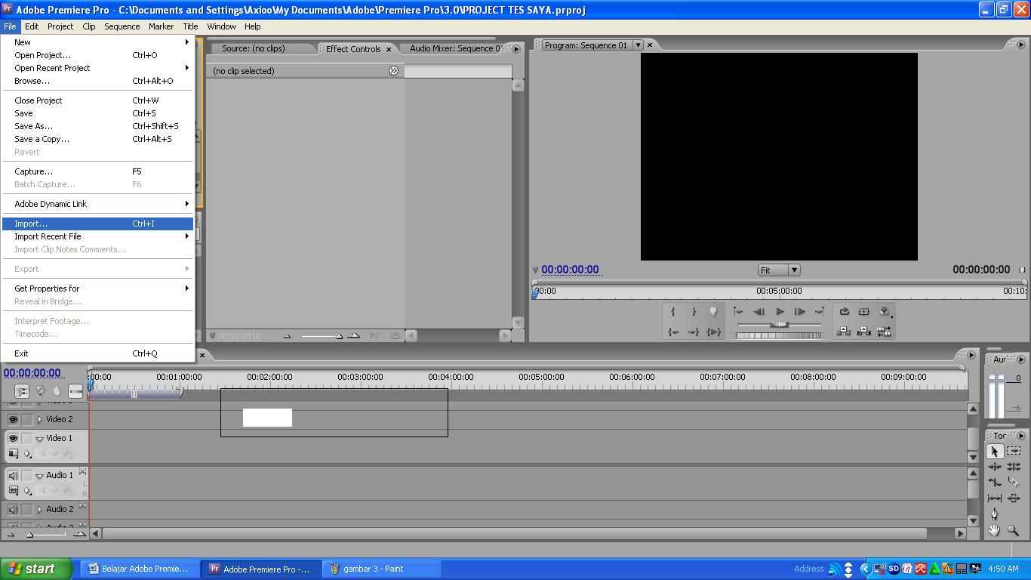Mute the Audio 2 track speaker
Viewport: 1031px width, 580px height.
13,510
